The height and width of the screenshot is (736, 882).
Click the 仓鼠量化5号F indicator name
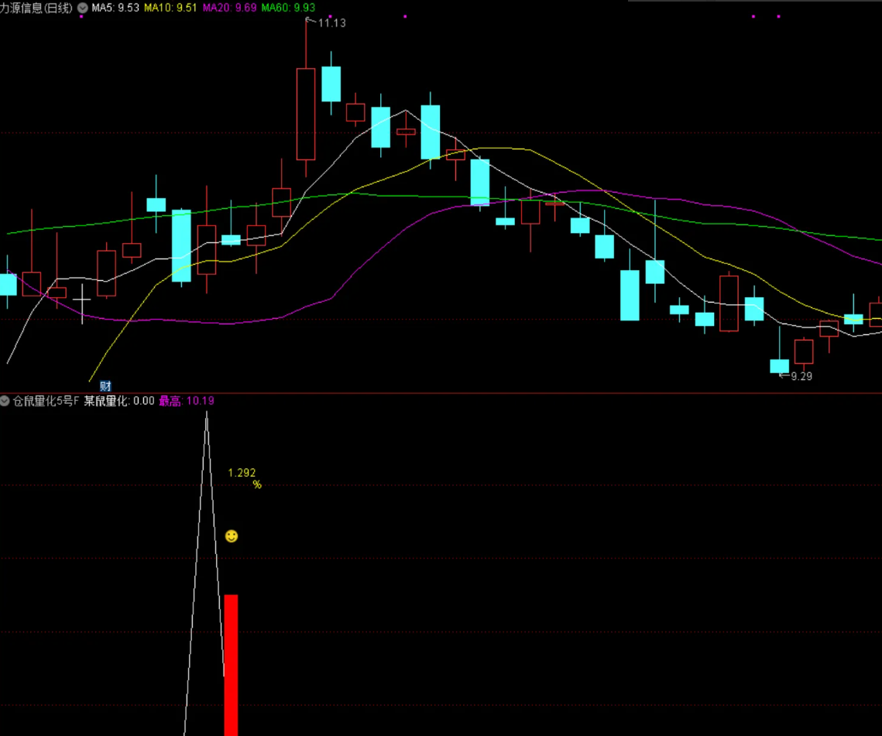click(x=46, y=401)
